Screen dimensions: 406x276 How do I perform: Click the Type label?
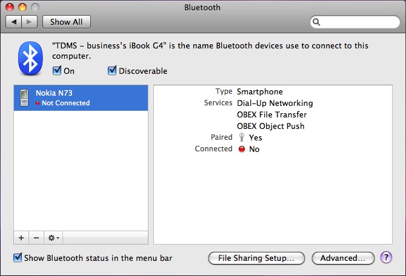[x=224, y=91]
